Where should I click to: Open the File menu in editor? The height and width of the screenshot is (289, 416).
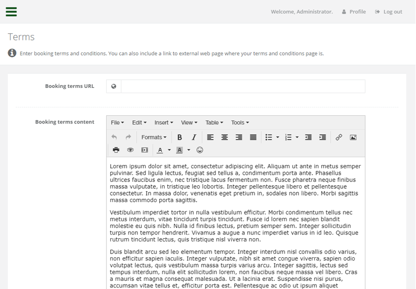point(117,122)
